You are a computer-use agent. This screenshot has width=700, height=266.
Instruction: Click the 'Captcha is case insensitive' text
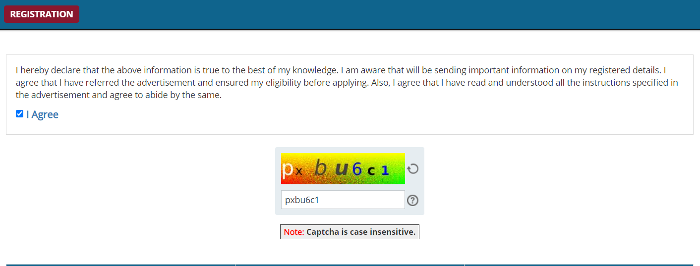click(361, 232)
